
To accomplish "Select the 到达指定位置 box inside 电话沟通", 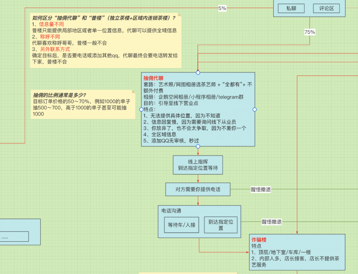I will coord(220,225).
